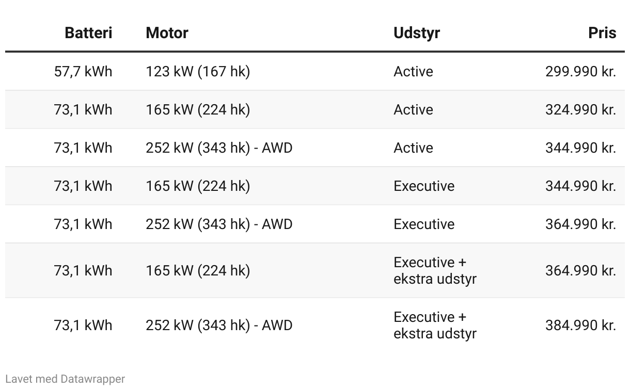Viewport: 630px width, 391px height.
Task: Click the Batteri column header
Action: click(88, 32)
